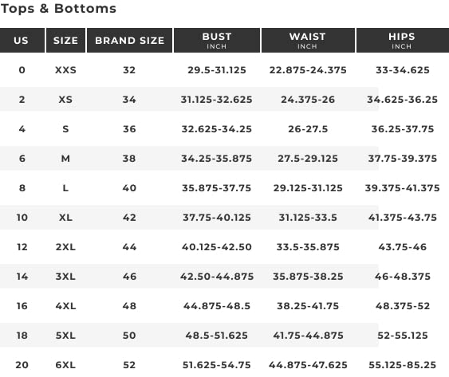
Task: Click the BRAND SIZE column header
Action: point(129,41)
